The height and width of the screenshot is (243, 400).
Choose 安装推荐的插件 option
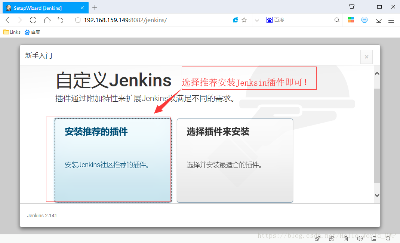pyautogui.click(x=113, y=160)
